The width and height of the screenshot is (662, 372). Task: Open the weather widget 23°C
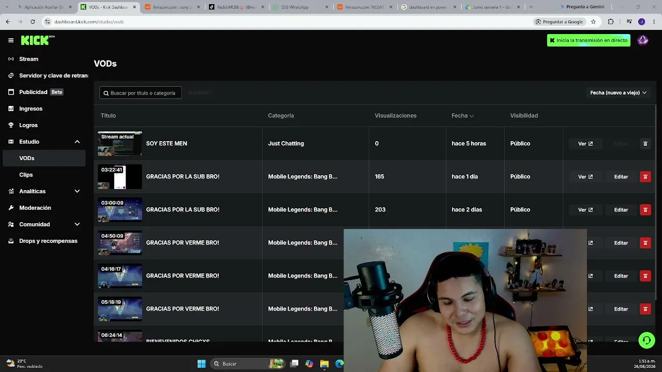pos(24,364)
